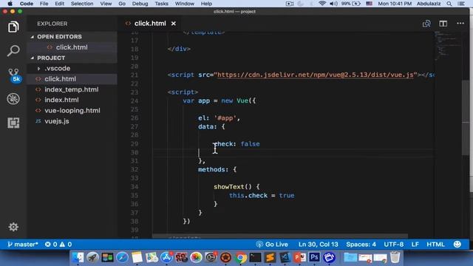Screen dimensions: 473x266
Task: Open the Debug menu
Action: tap(140, 4)
